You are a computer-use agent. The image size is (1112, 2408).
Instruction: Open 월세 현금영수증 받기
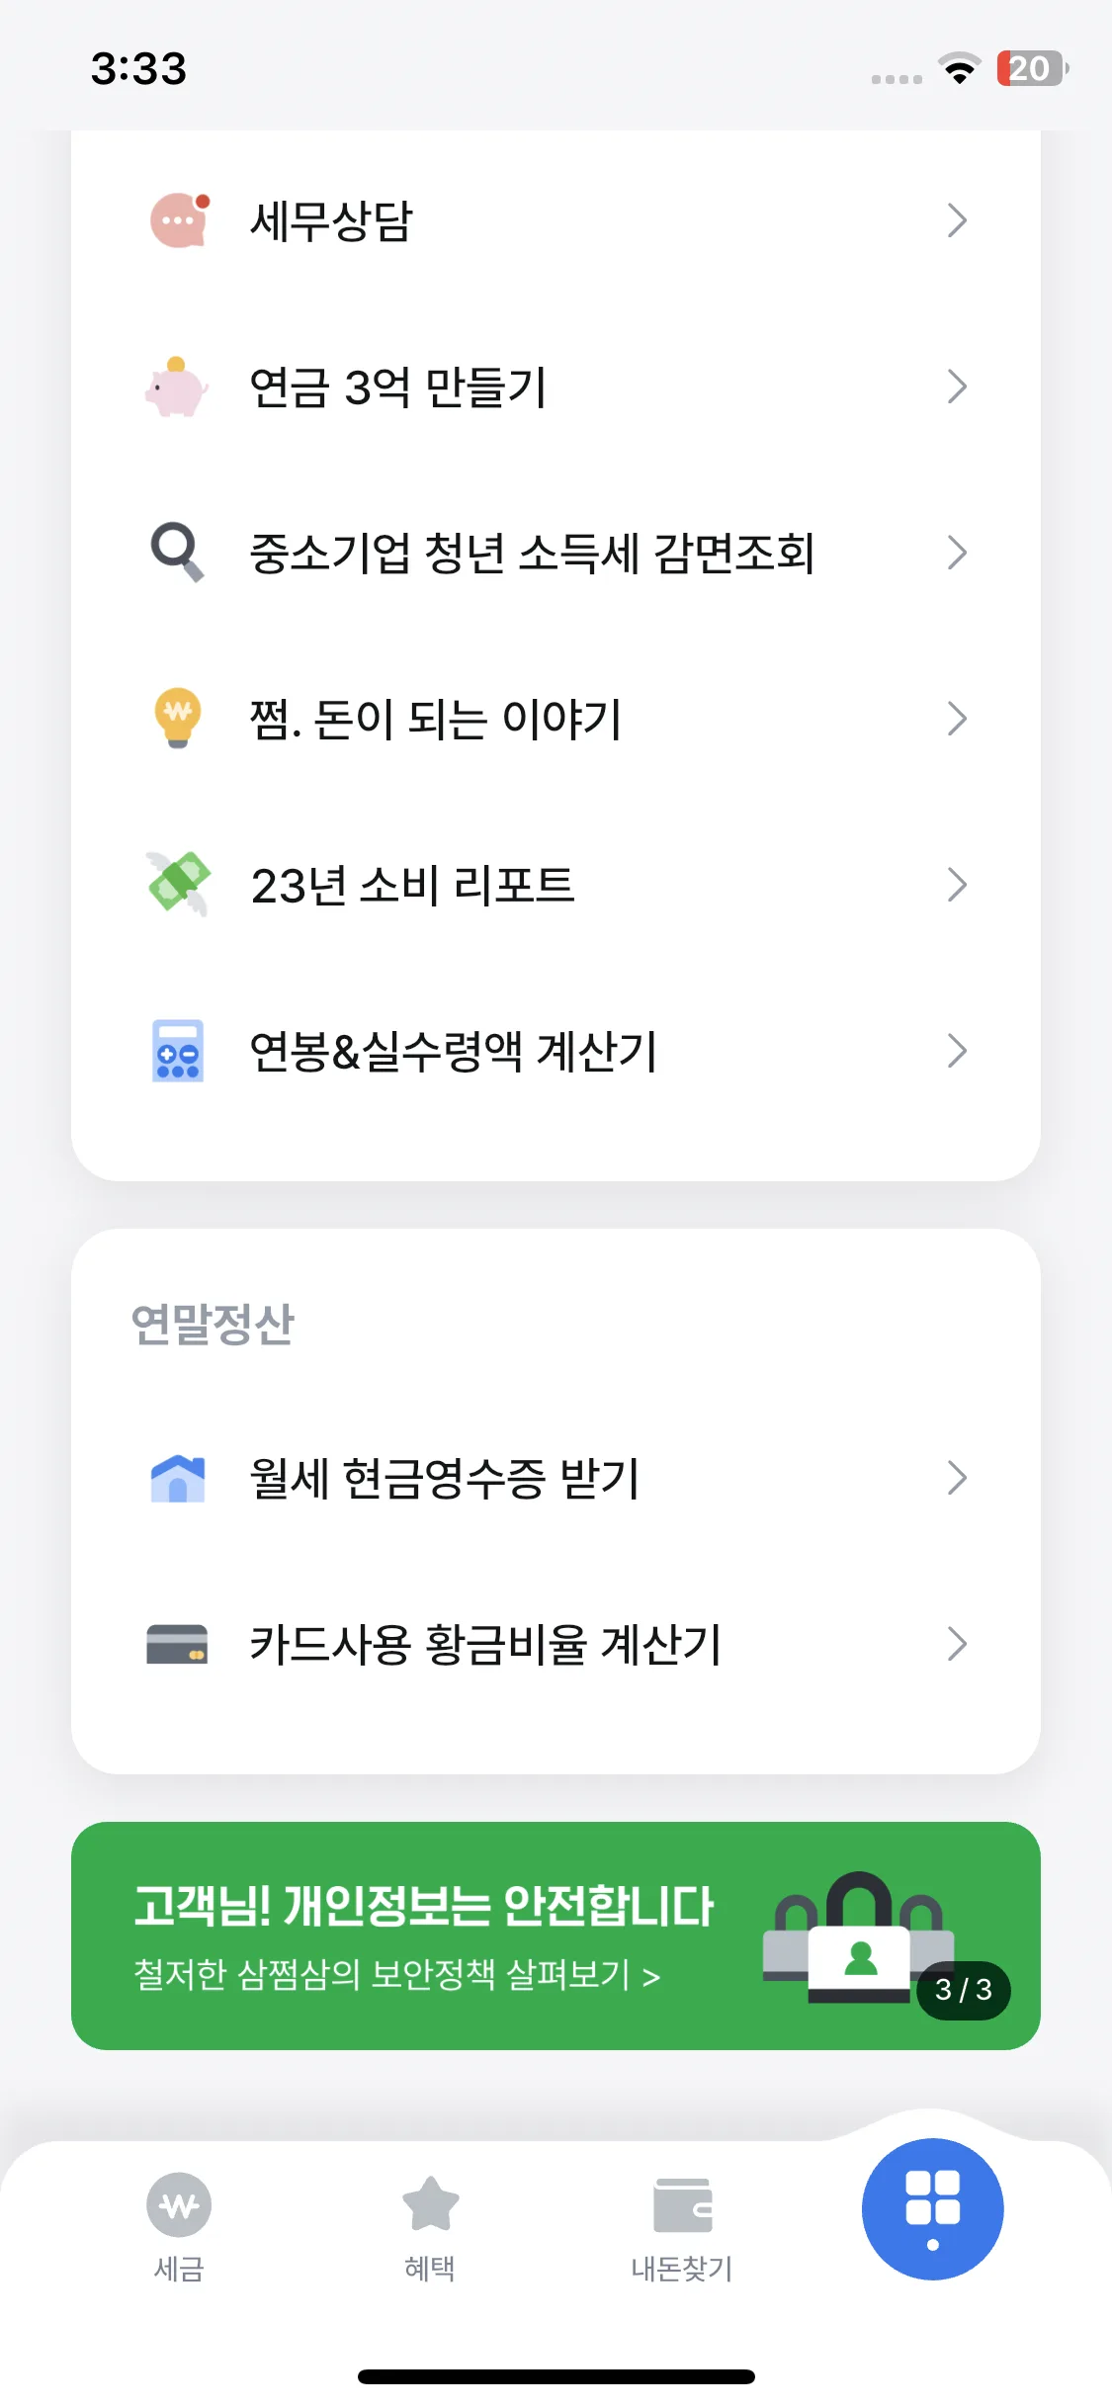556,1478
